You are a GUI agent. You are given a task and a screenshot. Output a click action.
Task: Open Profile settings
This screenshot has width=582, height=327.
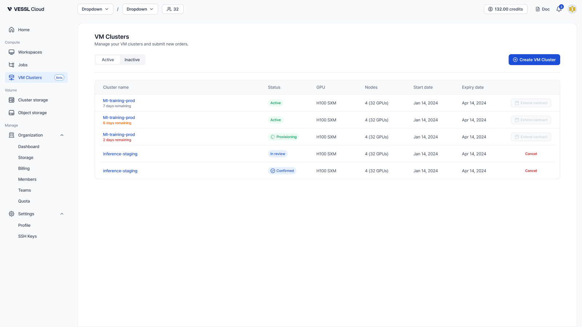click(x=24, y=226)
